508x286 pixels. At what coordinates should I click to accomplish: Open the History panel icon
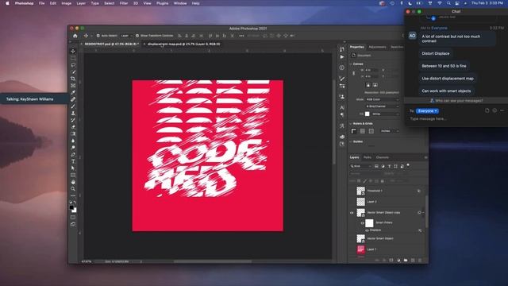pyautogui.click(x=342, y=49)
